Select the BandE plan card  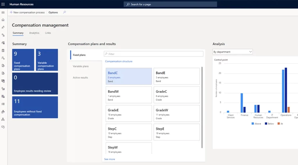177,76
